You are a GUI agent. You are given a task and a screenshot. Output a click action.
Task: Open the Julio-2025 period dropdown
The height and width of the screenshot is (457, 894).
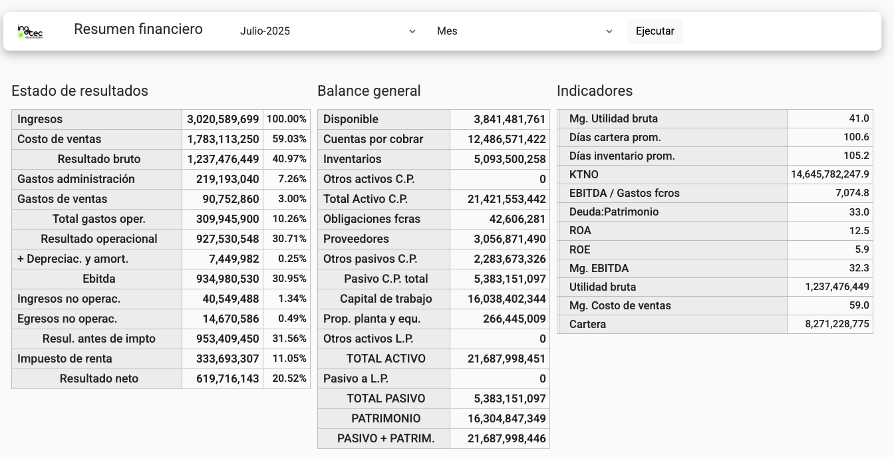pyautogui.click(x=326, y=31)
